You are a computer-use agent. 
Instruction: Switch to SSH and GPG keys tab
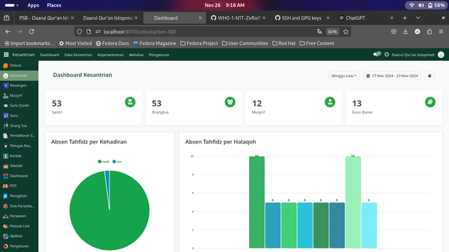point(302,18)
